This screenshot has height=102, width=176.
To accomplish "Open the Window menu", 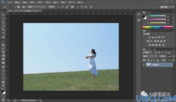I will coord(72,2).
